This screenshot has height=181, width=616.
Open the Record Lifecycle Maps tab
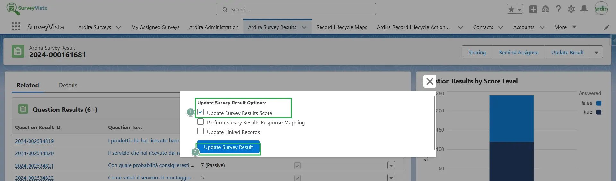coord(342,27)
